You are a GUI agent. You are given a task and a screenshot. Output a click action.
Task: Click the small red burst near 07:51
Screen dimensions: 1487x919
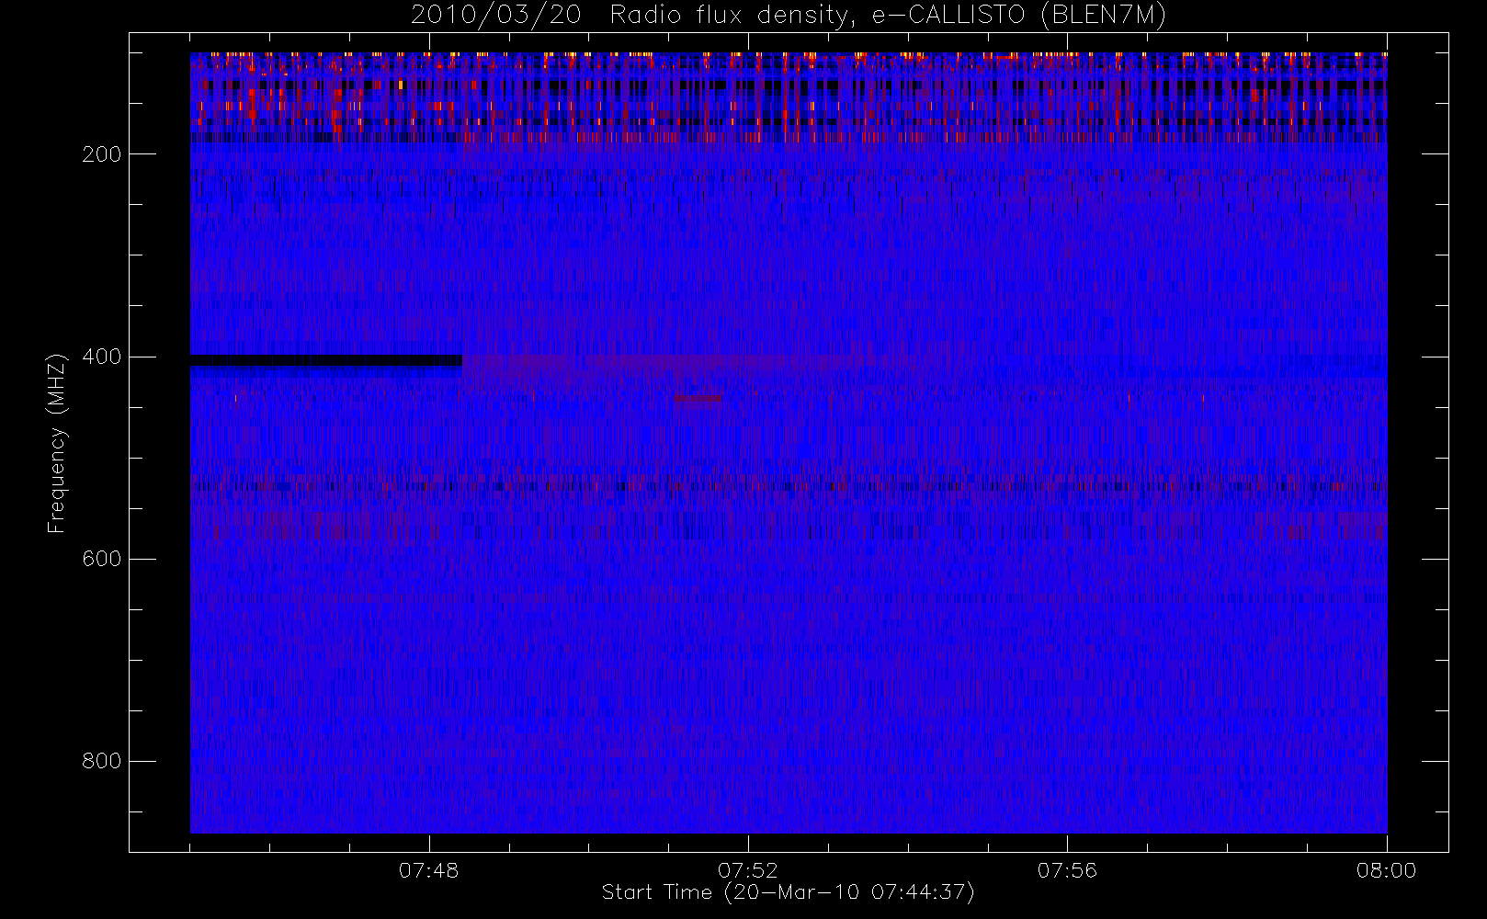[x=698, y=399]
